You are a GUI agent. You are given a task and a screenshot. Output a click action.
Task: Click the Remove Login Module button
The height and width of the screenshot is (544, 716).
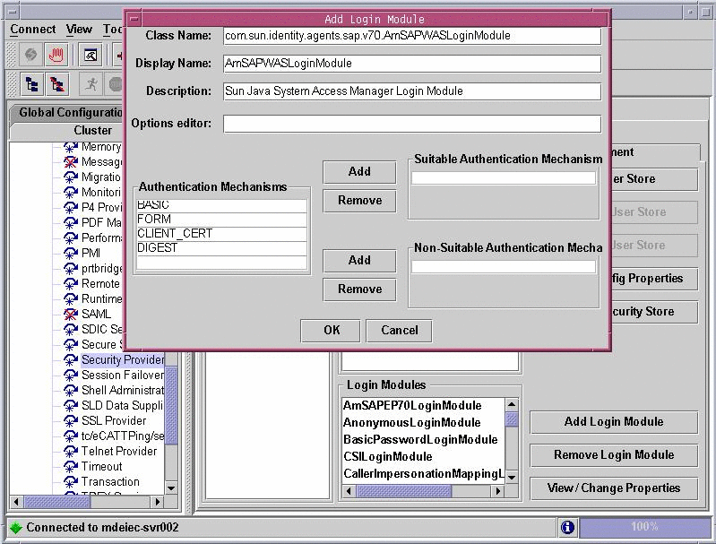pos(614,455)
